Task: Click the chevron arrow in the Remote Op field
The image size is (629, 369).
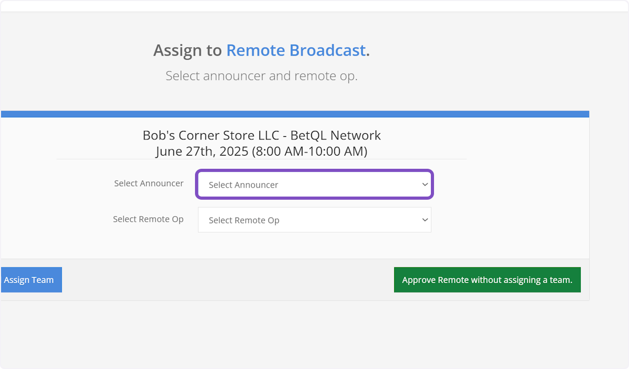Action: 425,220
